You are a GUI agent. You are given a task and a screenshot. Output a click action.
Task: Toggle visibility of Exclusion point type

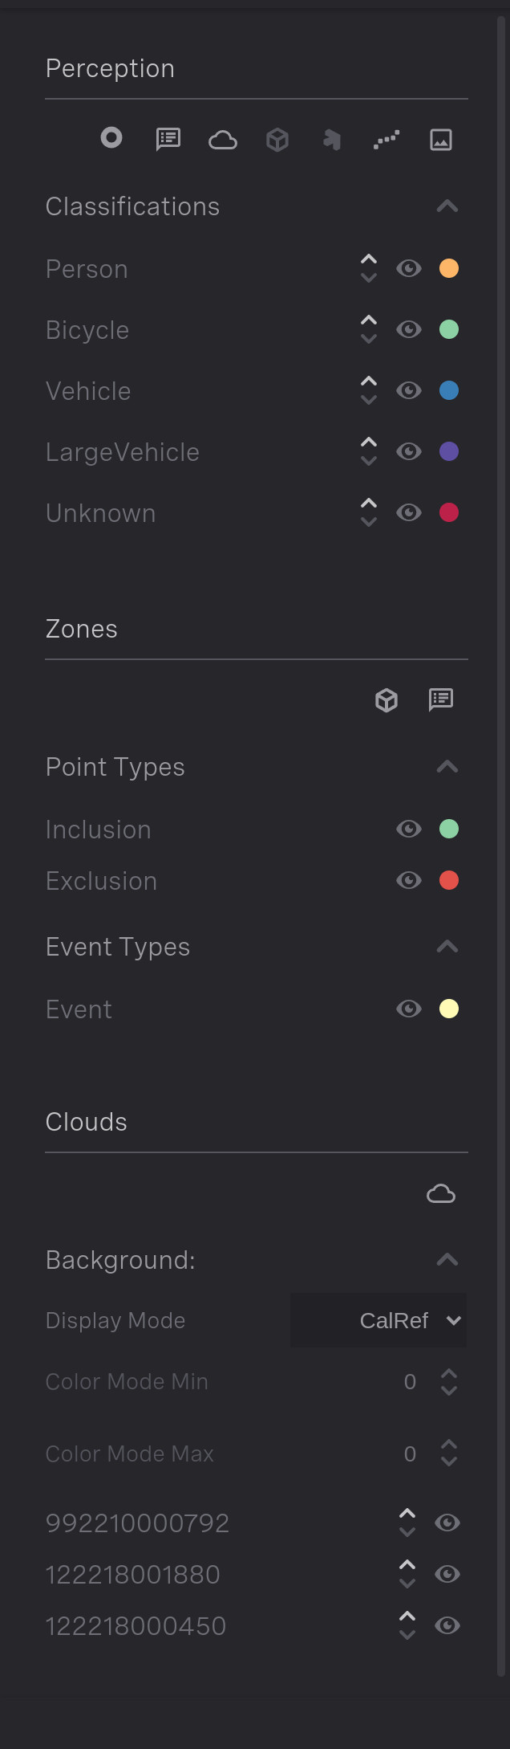(409, 880)
